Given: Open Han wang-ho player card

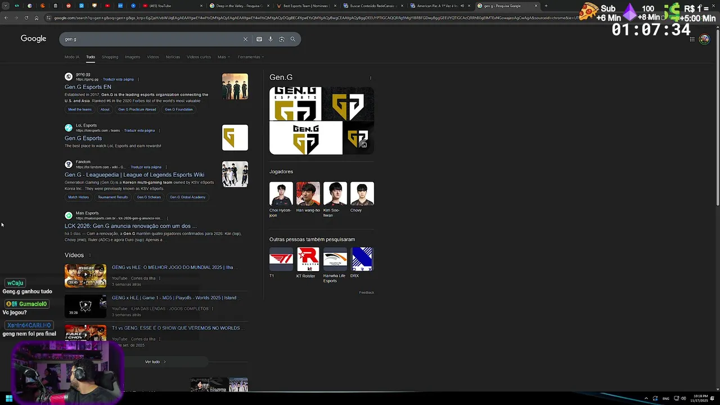Looking at the screenshot, I should [x=308, y=198].
